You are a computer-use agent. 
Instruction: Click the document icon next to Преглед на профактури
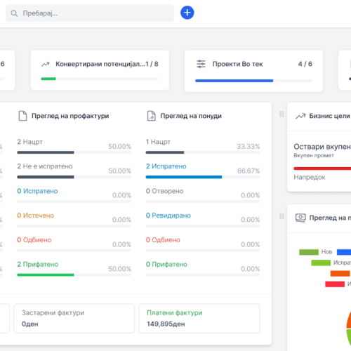pos(22,116)
